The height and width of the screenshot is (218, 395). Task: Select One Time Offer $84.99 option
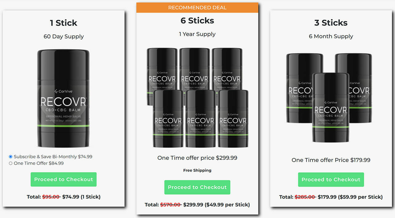(11, 163)
